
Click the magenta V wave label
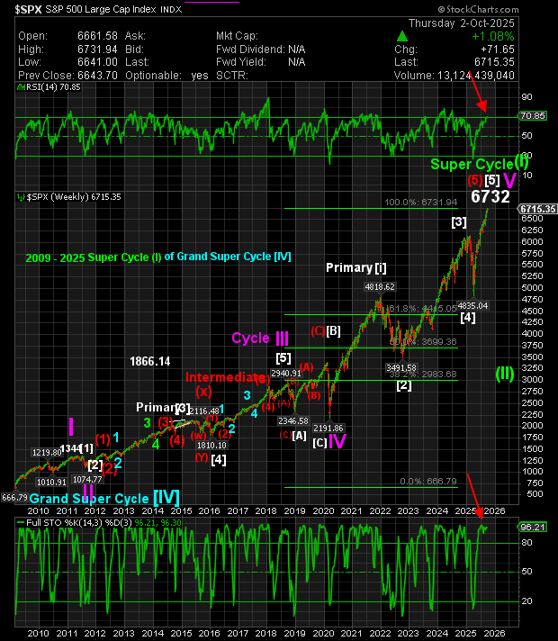tap(509, 180)
